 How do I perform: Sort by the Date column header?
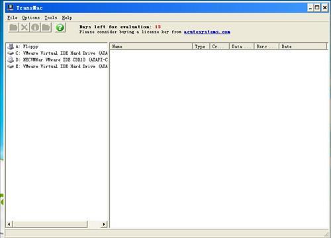[303, 46]
